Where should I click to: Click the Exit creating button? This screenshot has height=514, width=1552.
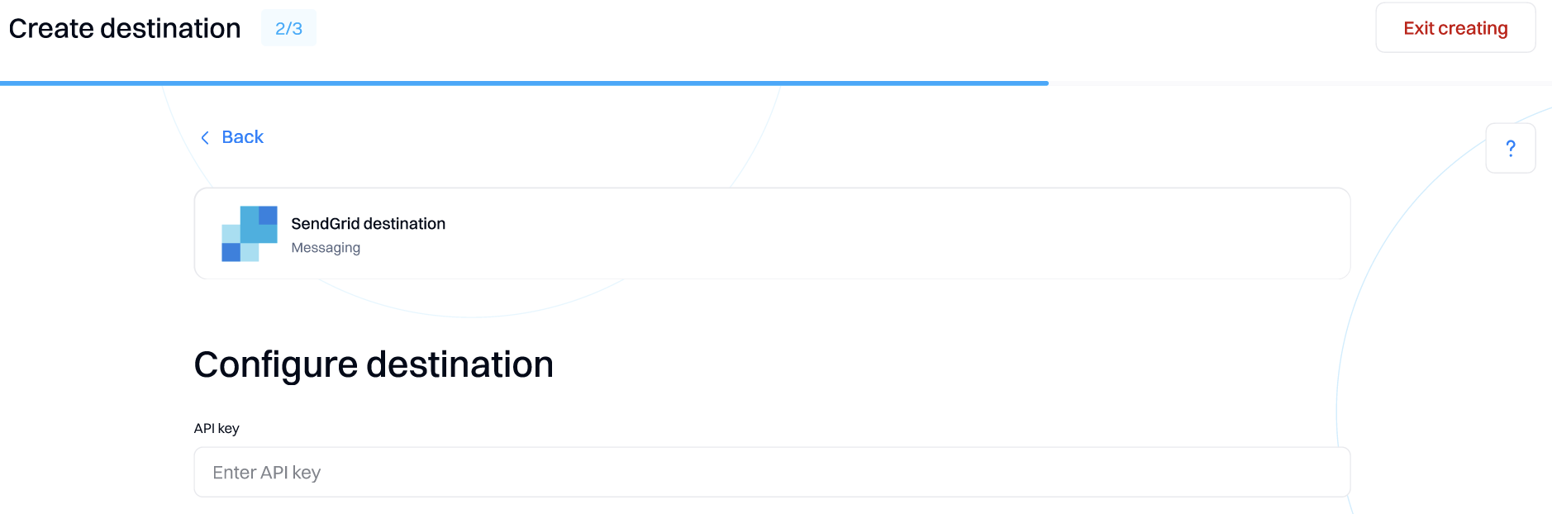click(1454, 28)
